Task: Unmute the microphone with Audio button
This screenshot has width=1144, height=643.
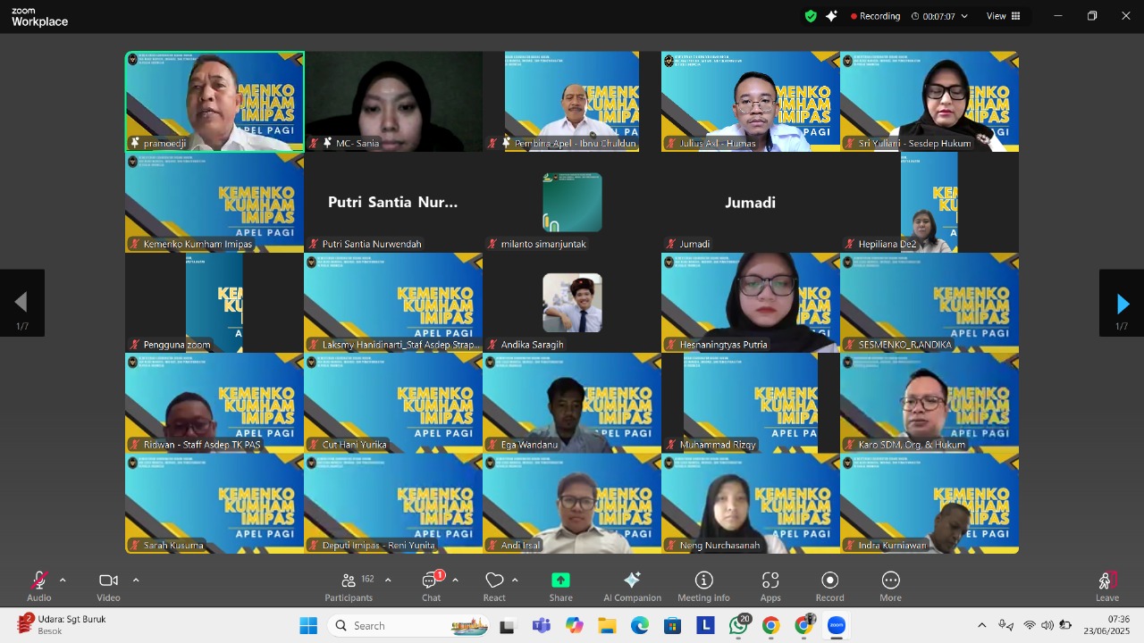Action: click(x=38, y=586)
